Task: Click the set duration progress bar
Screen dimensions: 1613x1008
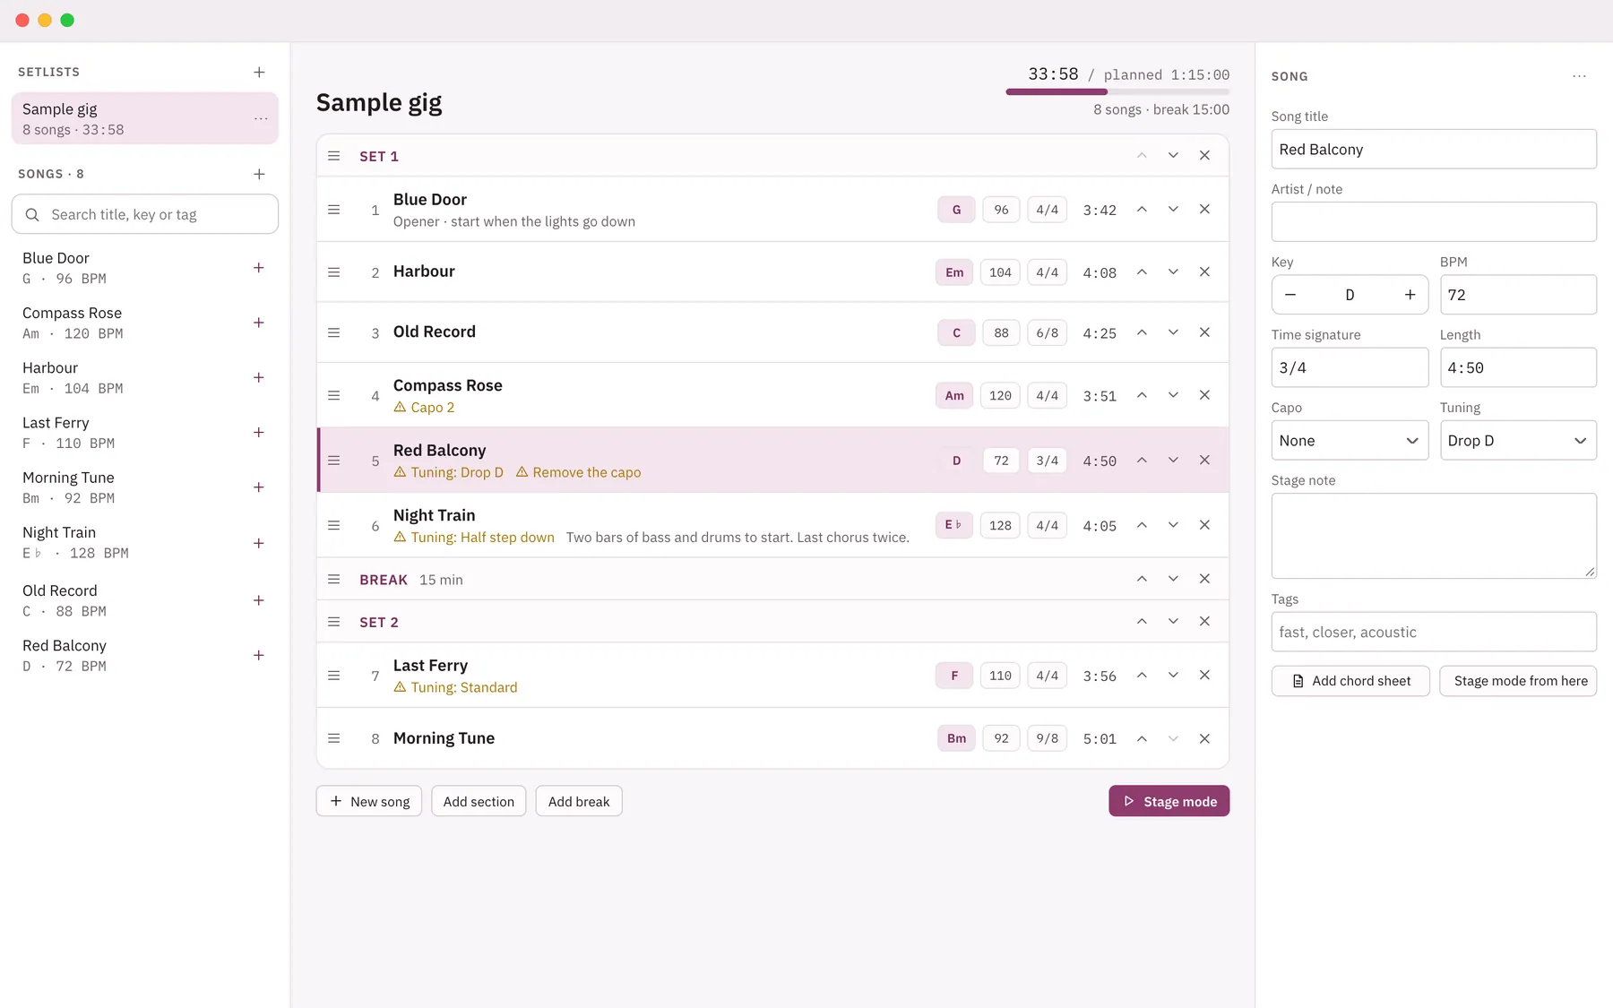Action: coord(1117,91)
